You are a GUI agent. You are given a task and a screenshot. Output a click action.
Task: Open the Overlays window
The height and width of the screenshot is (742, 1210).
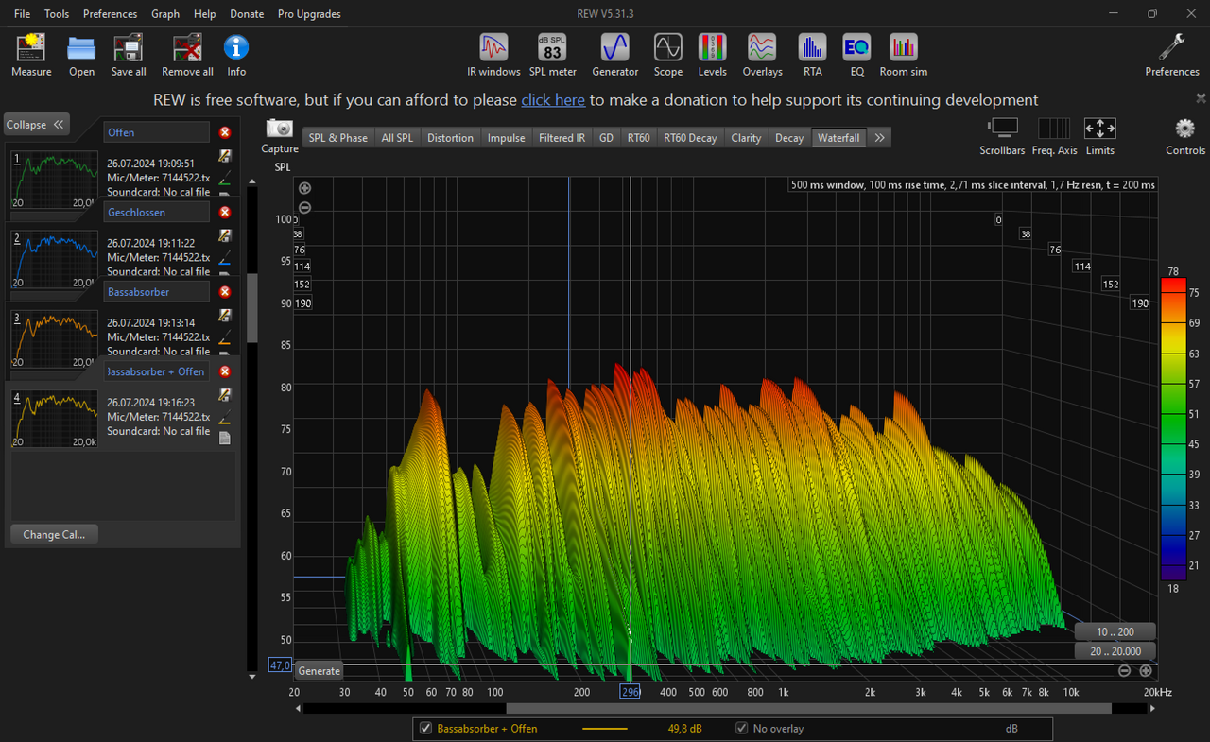coord(762,47)
